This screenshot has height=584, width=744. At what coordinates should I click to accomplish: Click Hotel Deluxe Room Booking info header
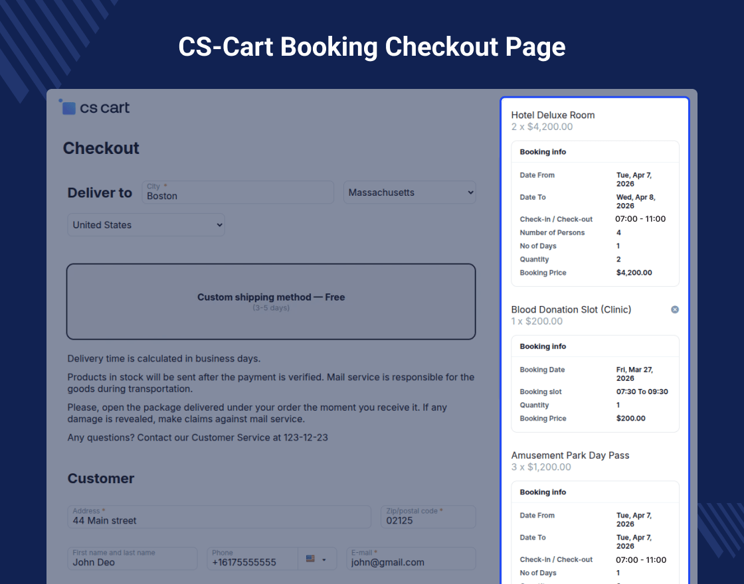pos(543,152)
